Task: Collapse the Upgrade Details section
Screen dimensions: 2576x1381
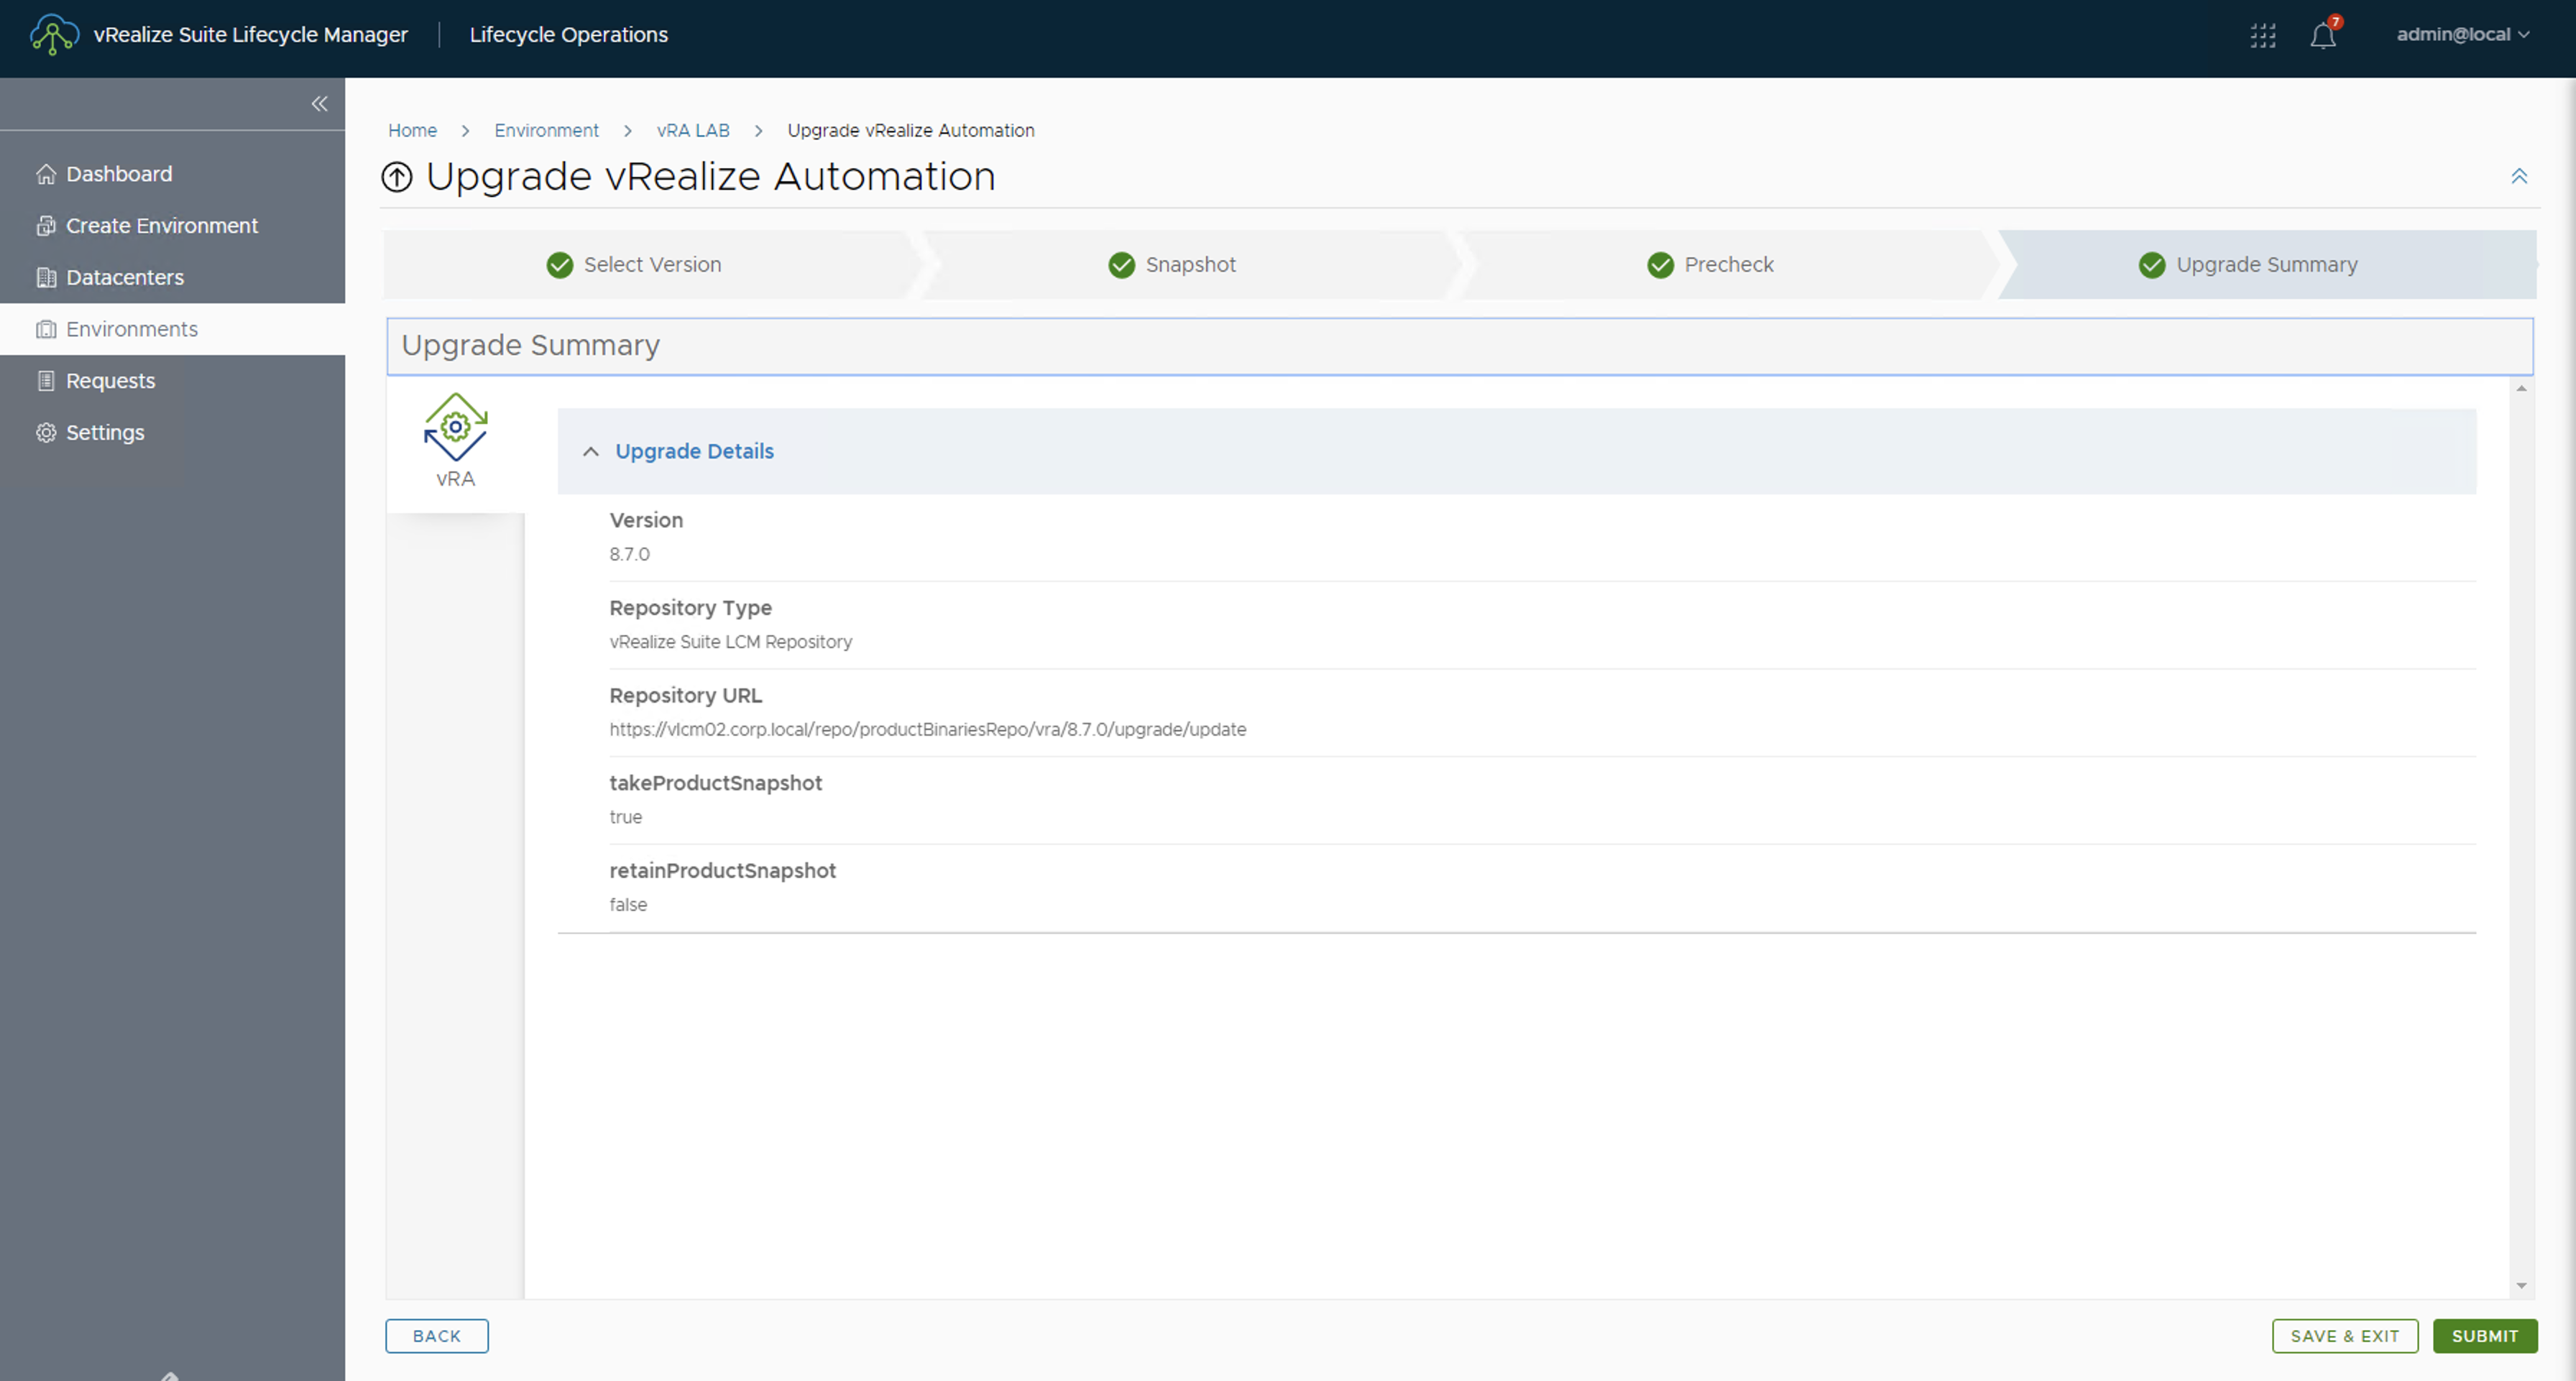Action: click(x=591, y=452)
